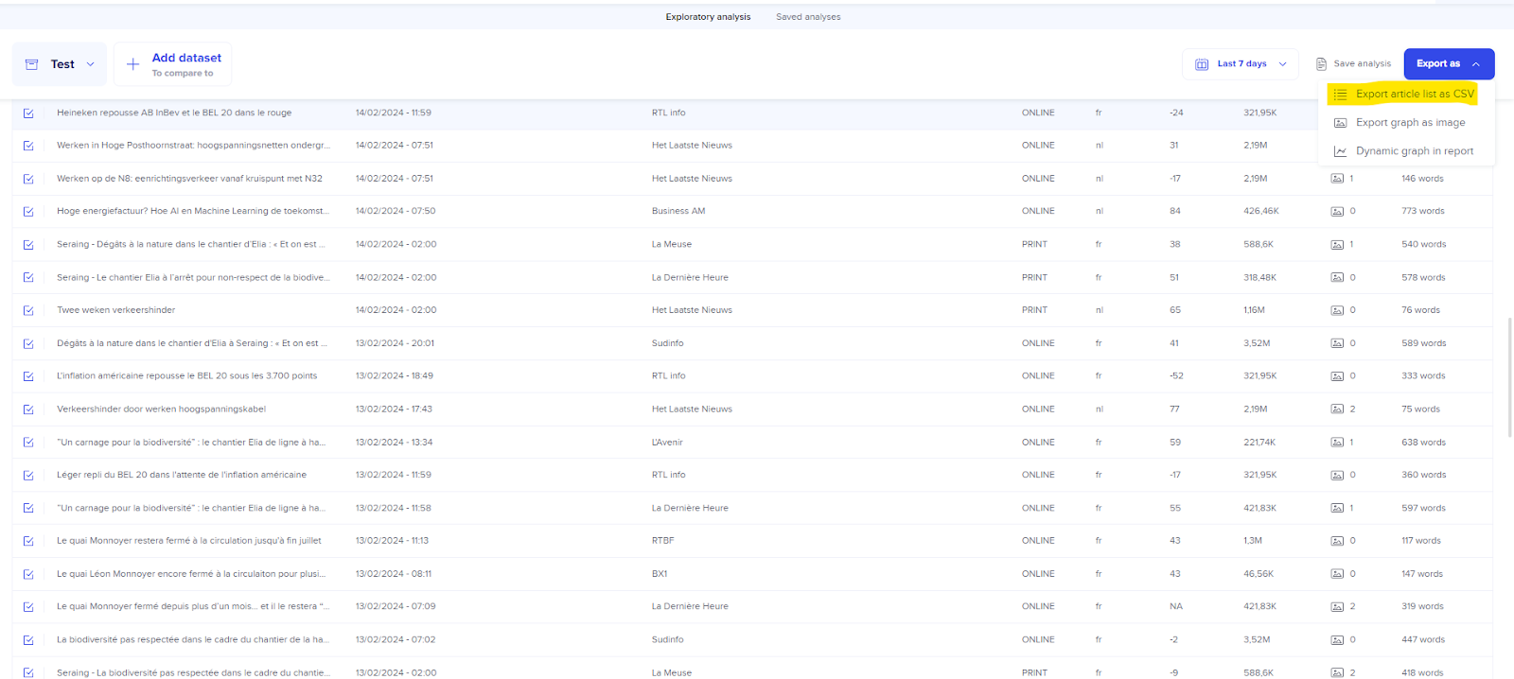Deselect the L'inflation américaine article checkbox
Screen dimensions: 1514x679
pos(28,376)
